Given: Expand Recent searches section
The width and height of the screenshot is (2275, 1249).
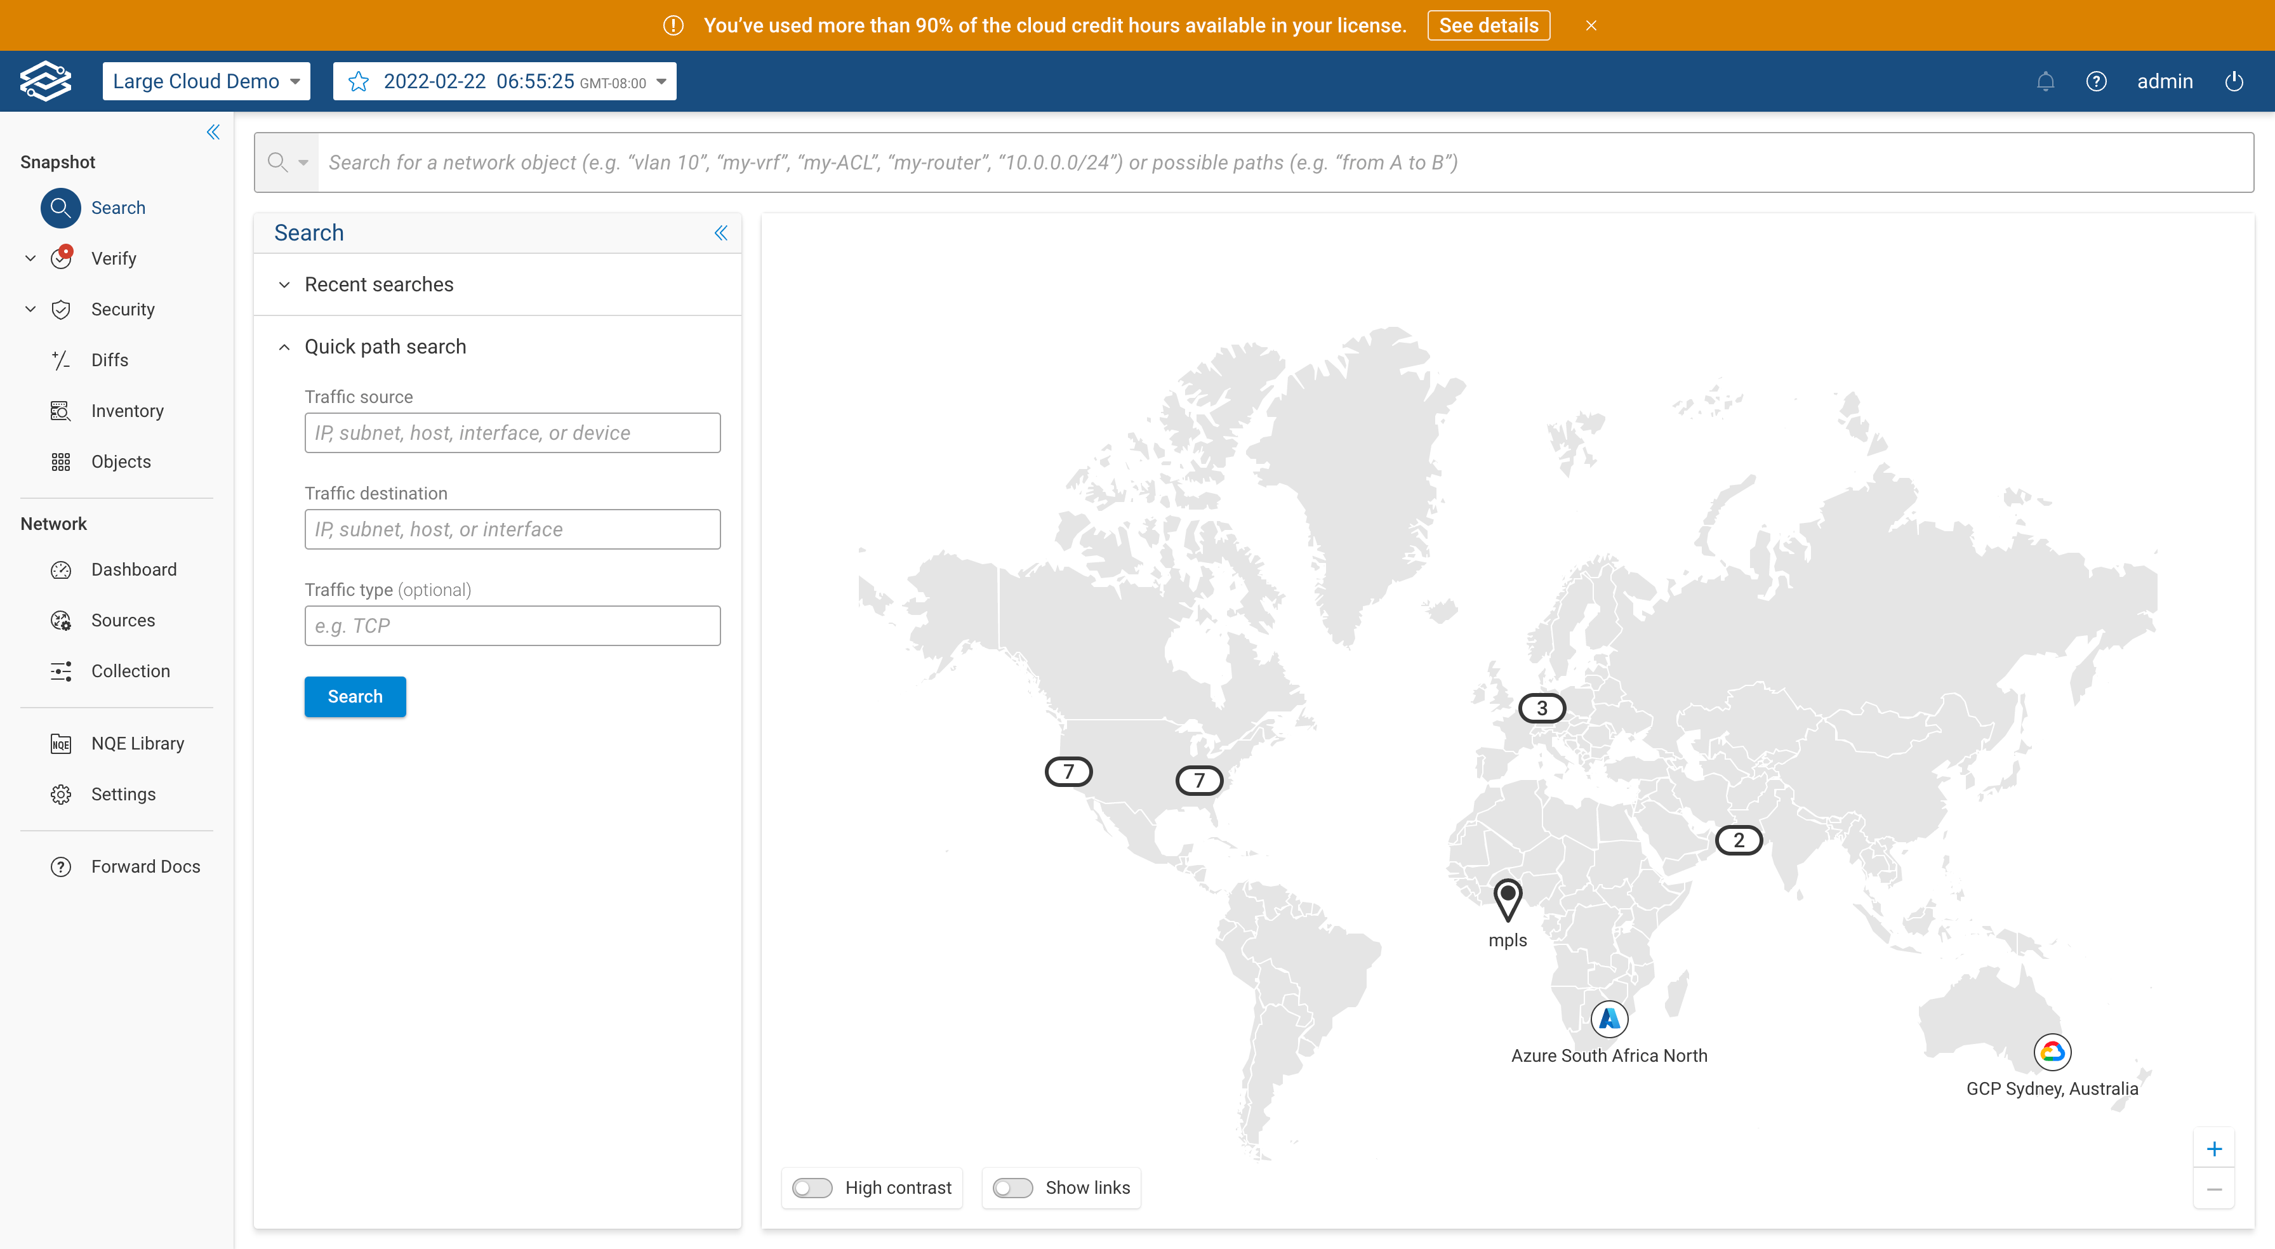Looking at the screenshot, I should [x=284, y=284].
